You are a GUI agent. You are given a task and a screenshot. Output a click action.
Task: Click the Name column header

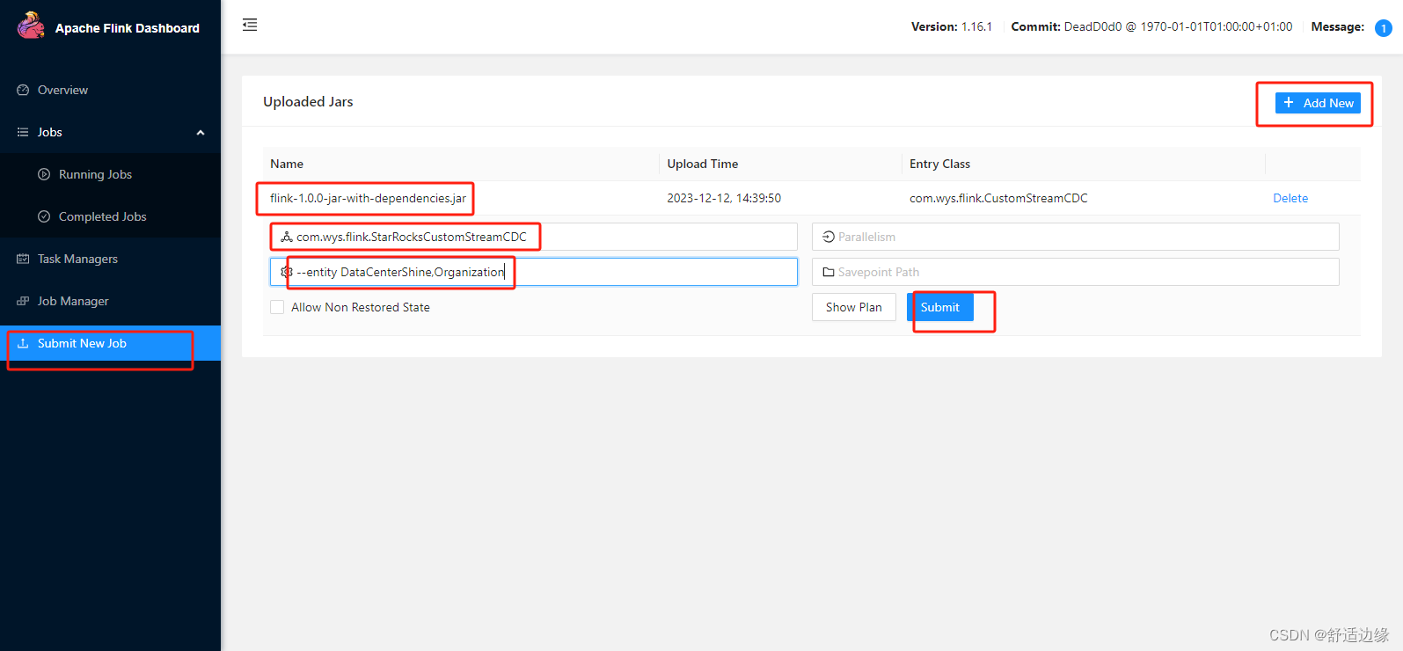[287, 164]
